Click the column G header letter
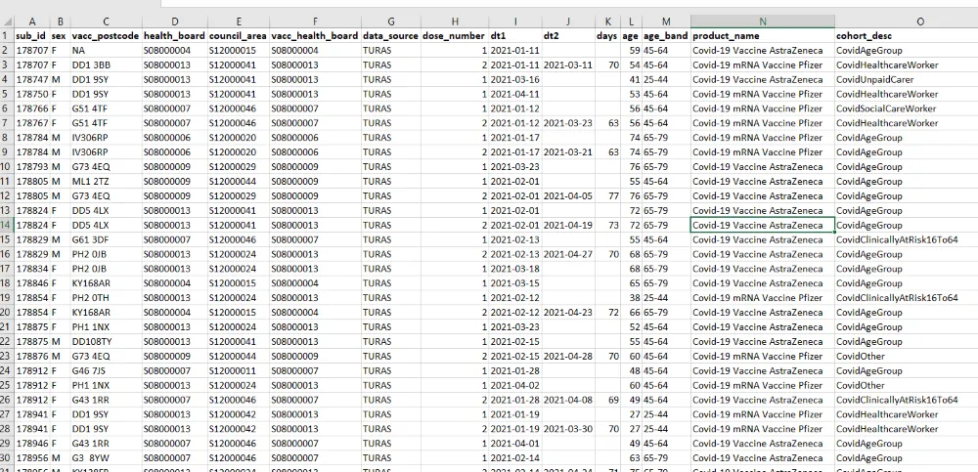 (x=390, y=21)
